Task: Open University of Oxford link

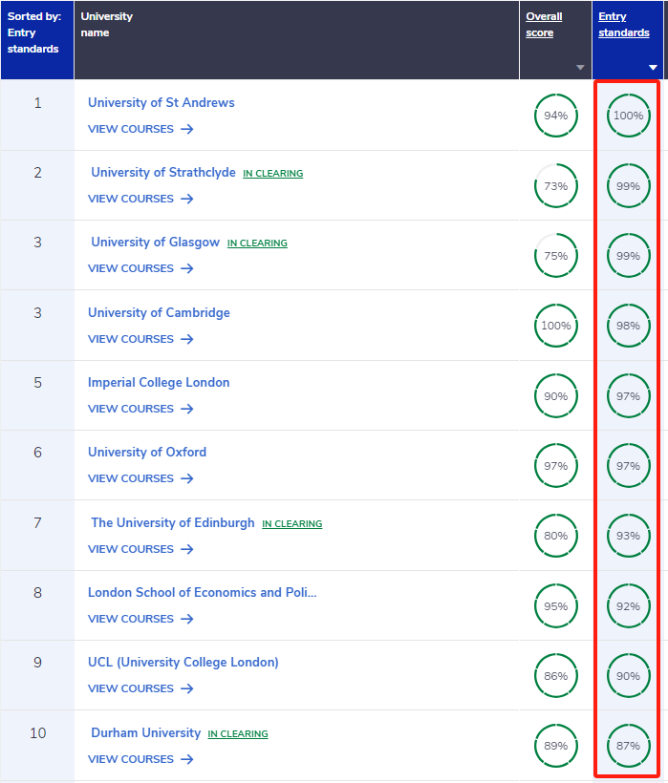Action: click(147, 452)
